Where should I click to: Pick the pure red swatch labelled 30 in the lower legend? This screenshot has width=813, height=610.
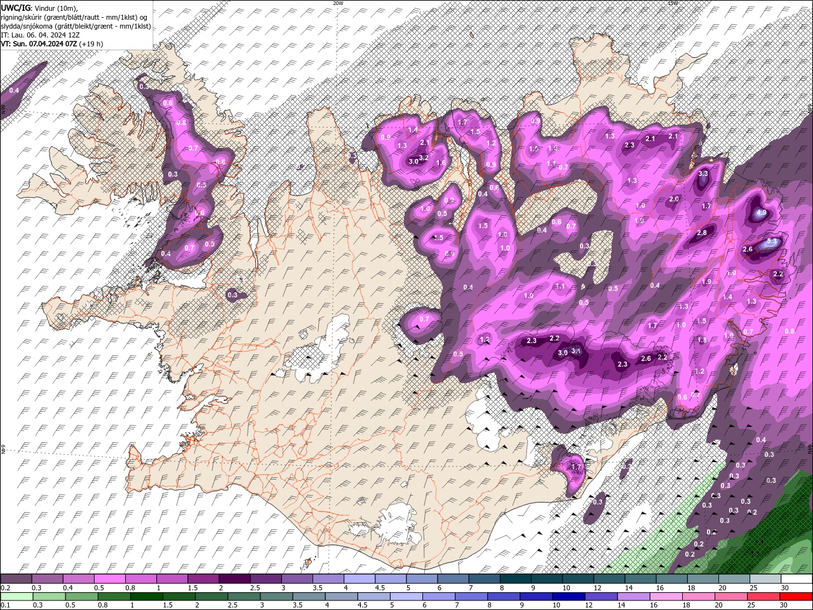796,597
